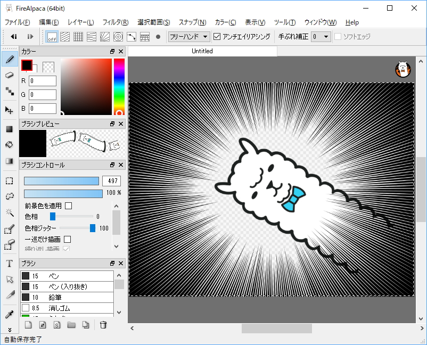
Task: Open the ファイル menu
Action: [18, 22]
